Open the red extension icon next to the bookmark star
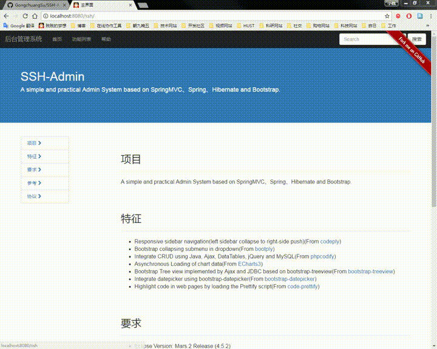This screenshot has height=349, width=437. pyautogui.click(x=398, y=16)
